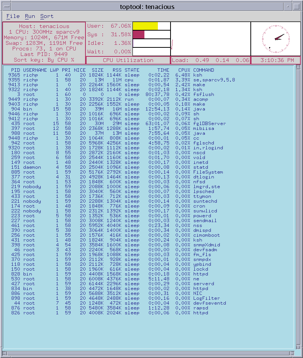Screen dimensions: 303x358
Task: Select the ttymon process row
Action: coord(111,196)
